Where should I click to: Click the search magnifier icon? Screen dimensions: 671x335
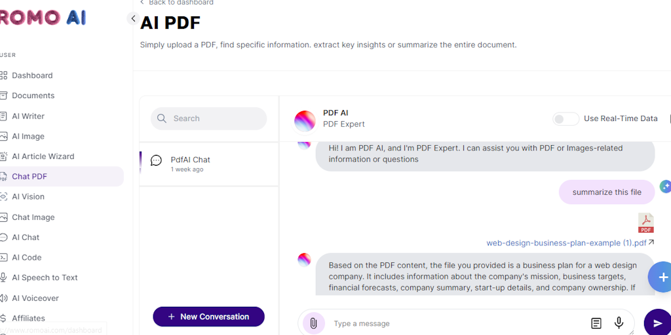point(162,118)
